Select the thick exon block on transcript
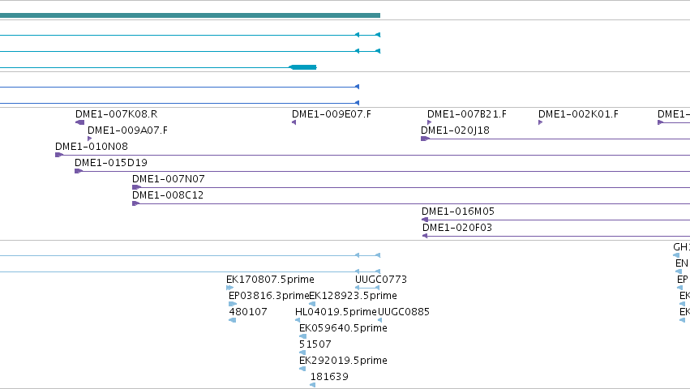Screen dimensions: 690x389 tap(302, 67)
